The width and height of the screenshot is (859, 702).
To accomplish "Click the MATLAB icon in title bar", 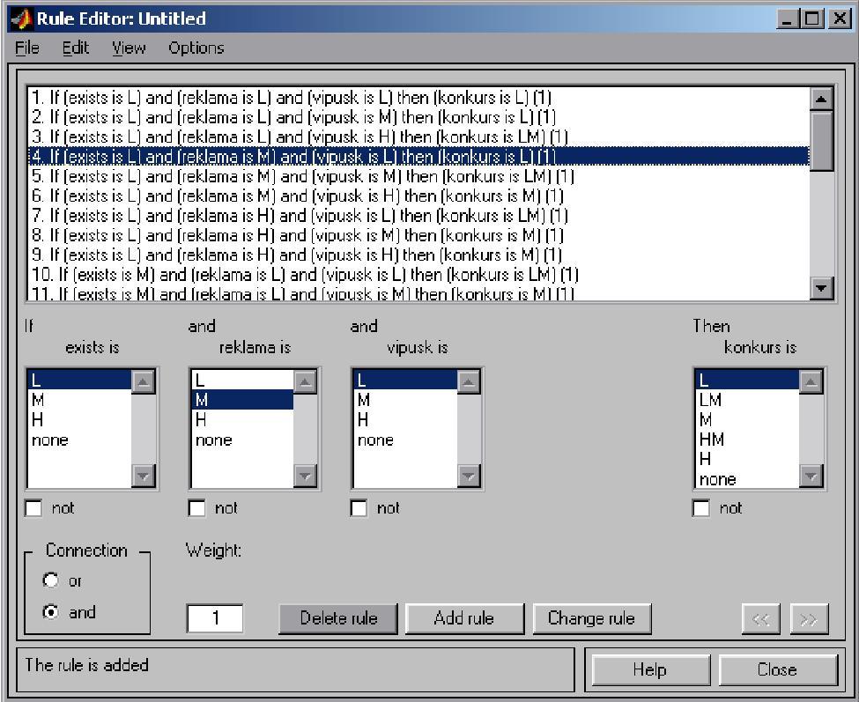I will (x=21, y=18).
